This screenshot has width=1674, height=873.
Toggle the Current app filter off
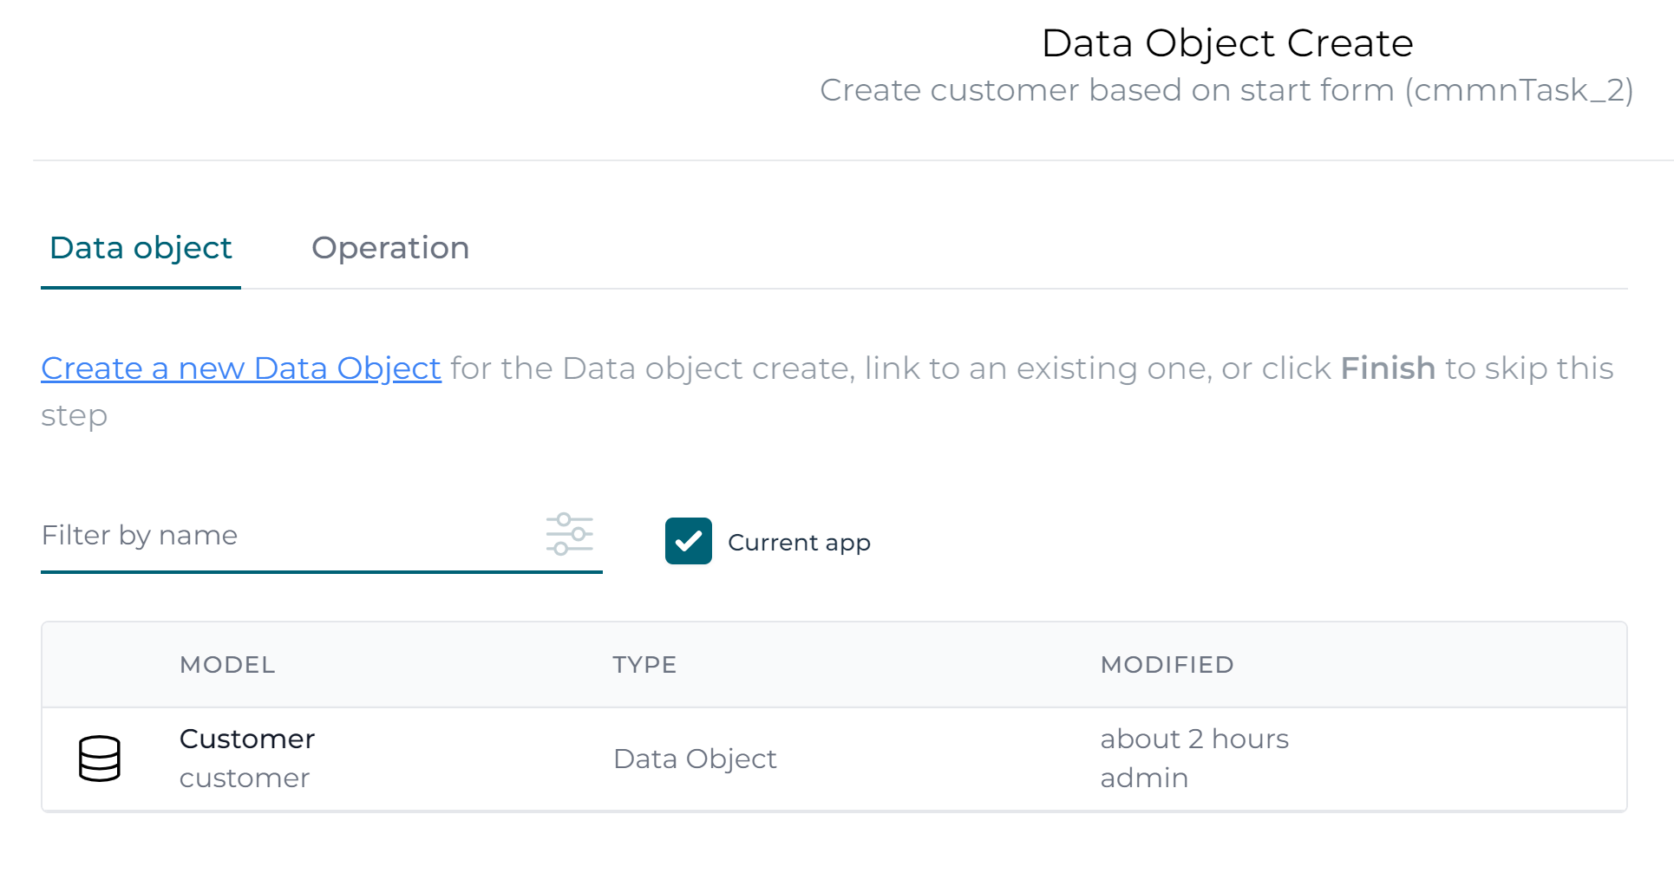(688, 541)
